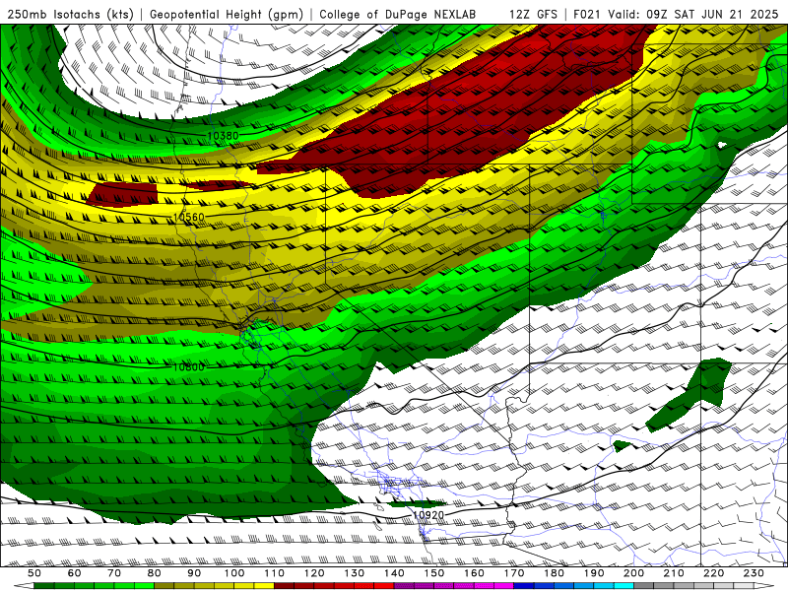The image size is (788, 591).
Task: Select the olive swatch starting at 80
Action: 164,585
